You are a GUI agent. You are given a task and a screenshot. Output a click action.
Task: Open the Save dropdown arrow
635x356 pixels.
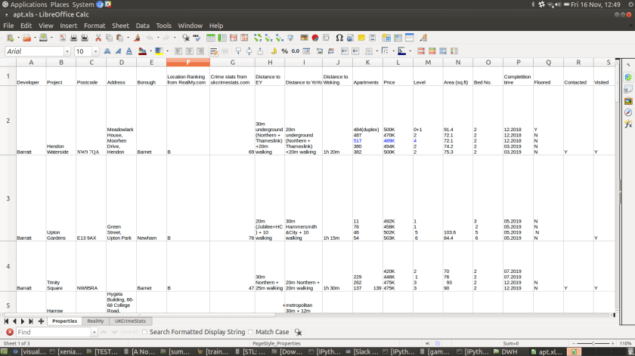tap(51, 38)
